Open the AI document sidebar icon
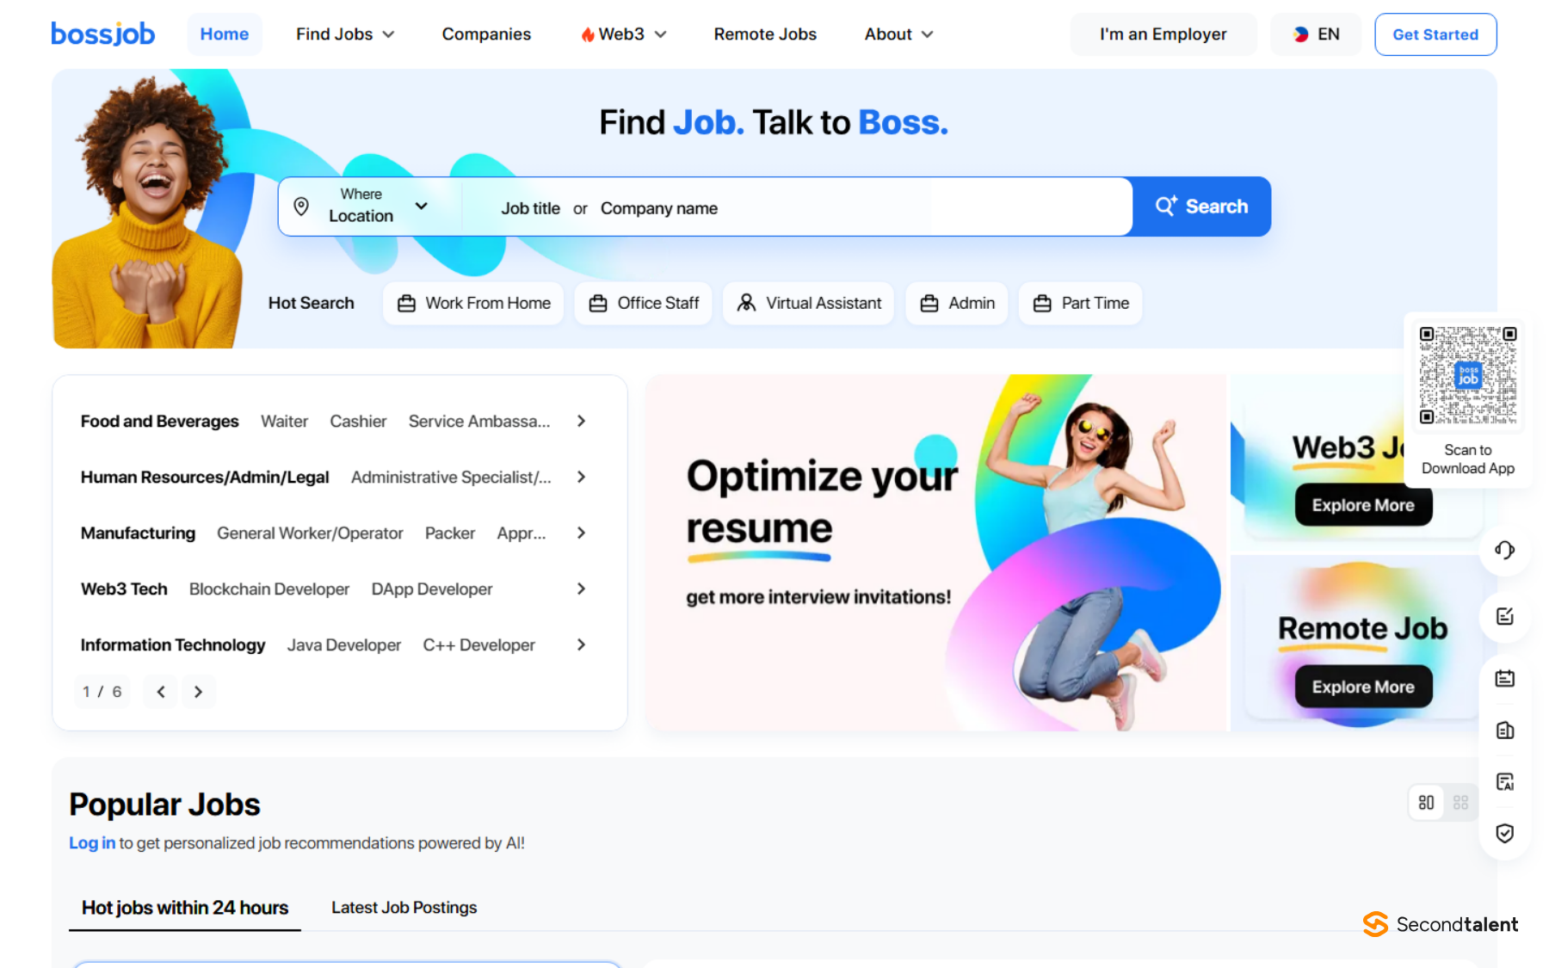 click(x=1504, y=782)
